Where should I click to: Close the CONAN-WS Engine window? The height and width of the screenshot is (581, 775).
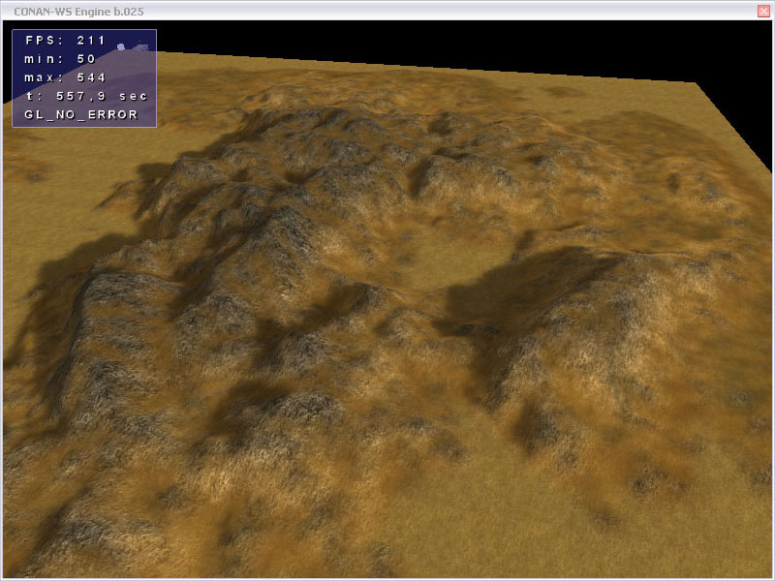pos(763,10)
